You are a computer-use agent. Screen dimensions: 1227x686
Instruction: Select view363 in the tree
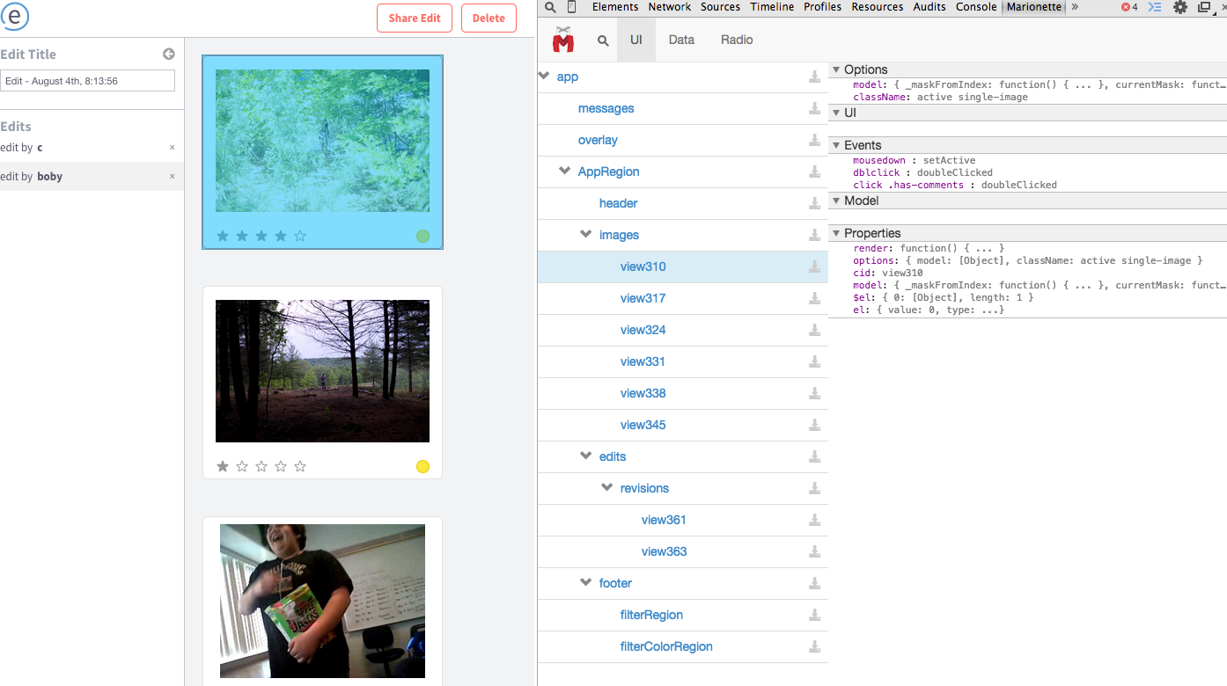664,551
